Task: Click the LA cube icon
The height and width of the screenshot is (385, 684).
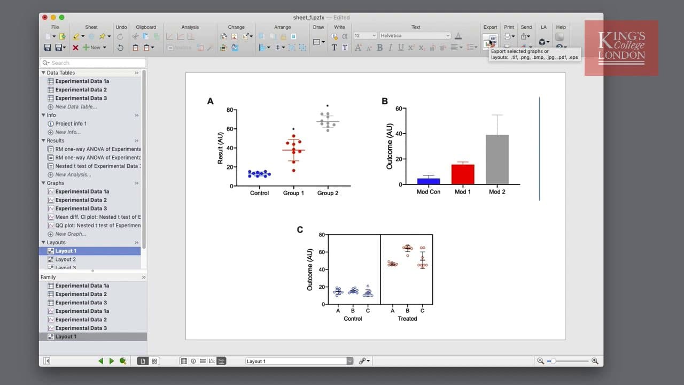Action: coord(542,42)
